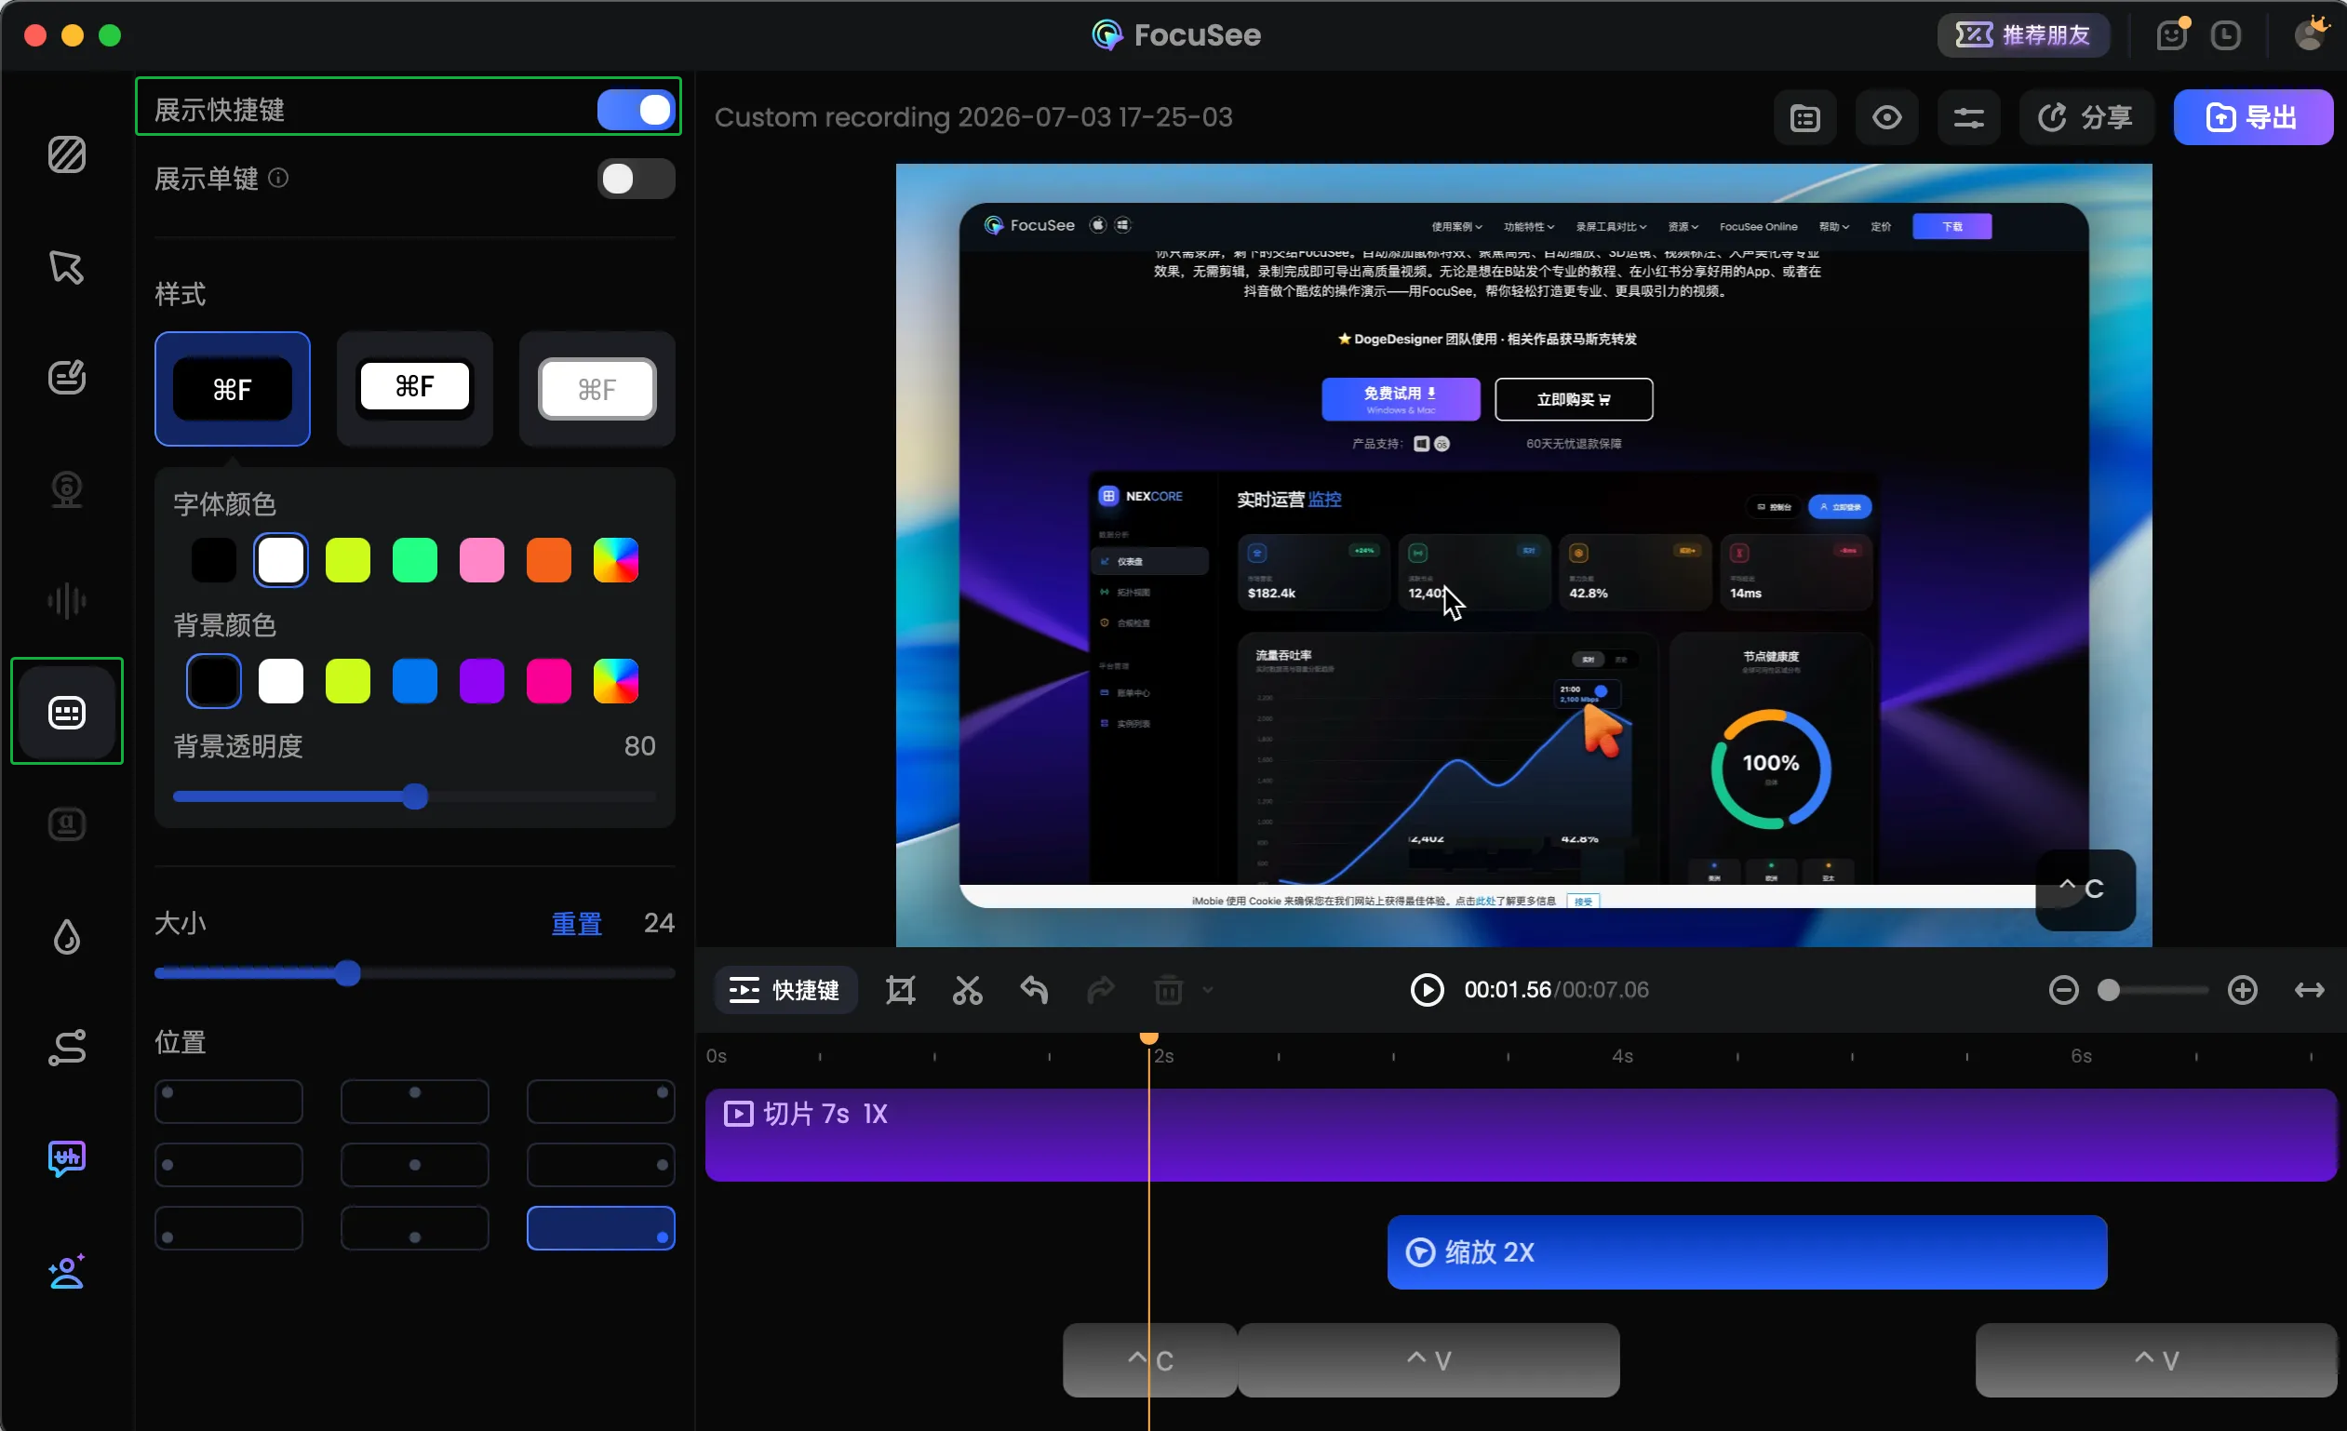Select the white keycap style option
The image size is (2347, 1431).
coord(414,389)
